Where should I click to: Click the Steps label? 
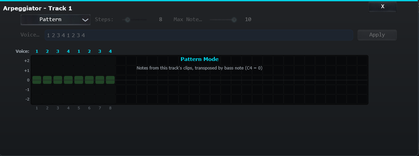104,19
